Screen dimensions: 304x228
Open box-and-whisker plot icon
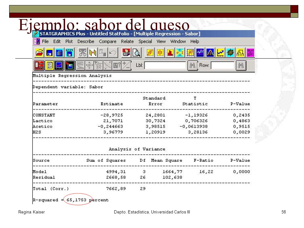click(160, 53)
